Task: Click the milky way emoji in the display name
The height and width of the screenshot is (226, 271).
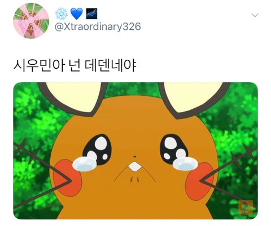Action: coord(91,14)
